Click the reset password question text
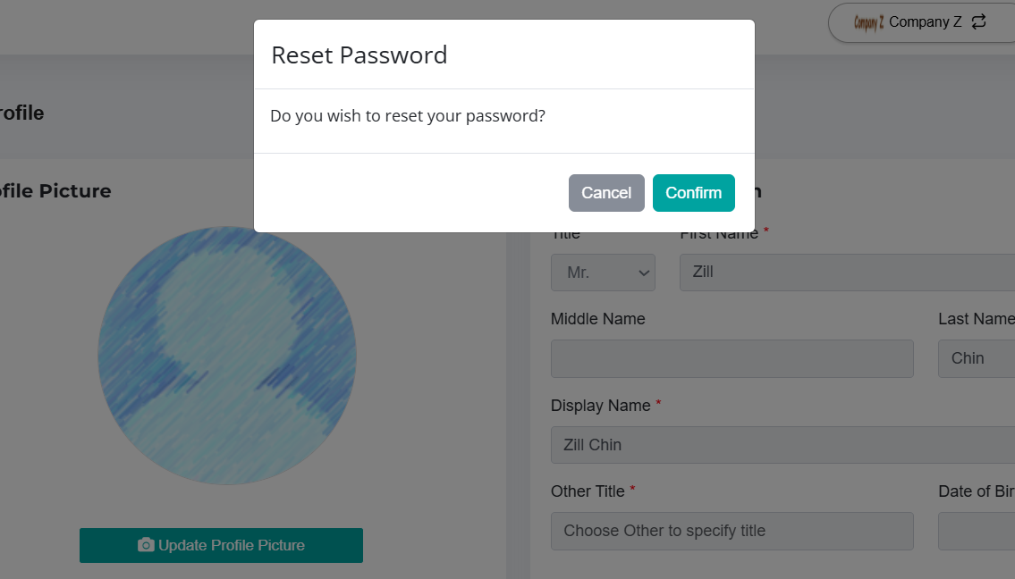Screen dimensions: 1015x579 408,116
